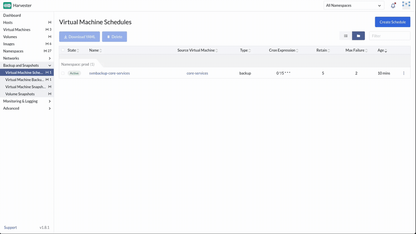Open Virtual Machines page
Image resolution: width=416 pixels, height=234 pixels.
(27, 30)
